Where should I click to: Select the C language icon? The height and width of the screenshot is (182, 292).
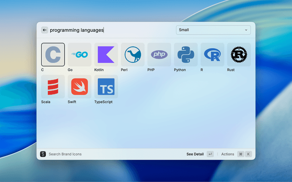[53, 55]
